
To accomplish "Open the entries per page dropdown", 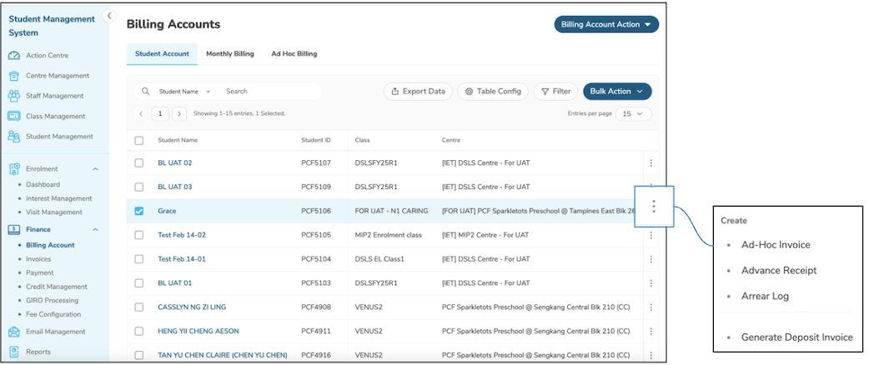I will (x=634, y=113).
